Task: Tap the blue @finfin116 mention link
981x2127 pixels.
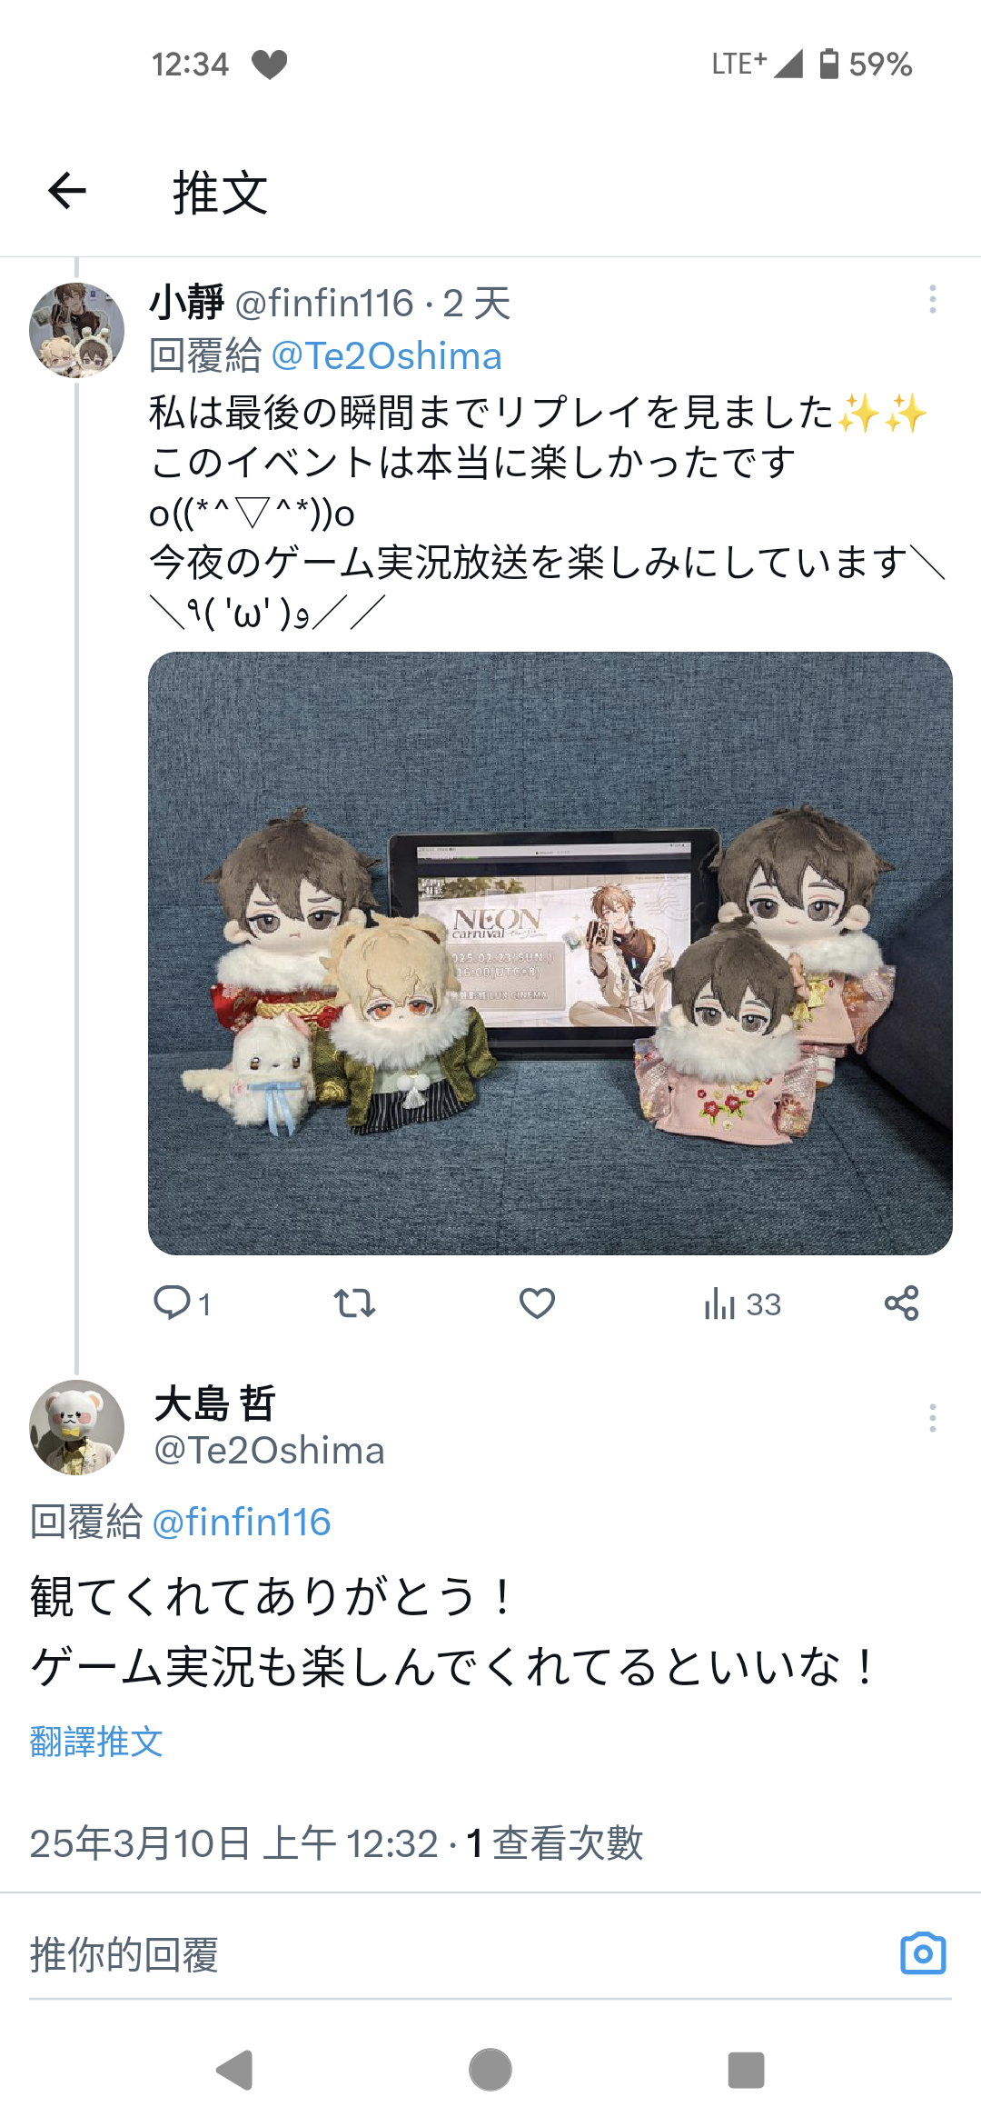Action: (242, 1522)
